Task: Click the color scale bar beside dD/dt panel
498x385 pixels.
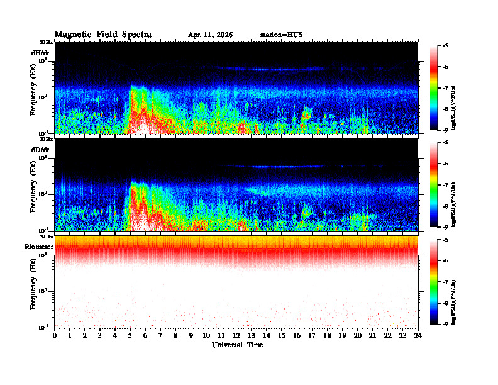Action: tap(434, 185)
